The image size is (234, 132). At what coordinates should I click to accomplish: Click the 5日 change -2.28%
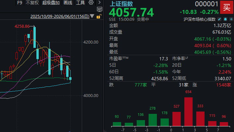click(x=161, y=65)
